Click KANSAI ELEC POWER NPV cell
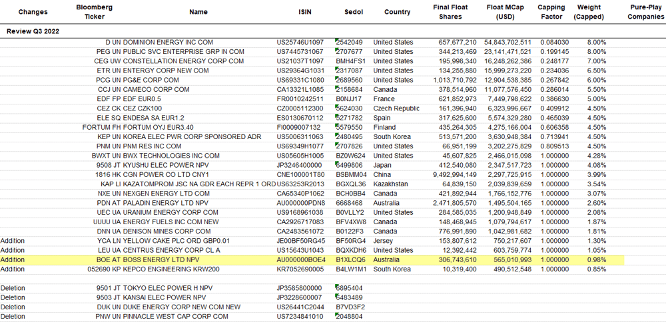 [x=164, y=297]
